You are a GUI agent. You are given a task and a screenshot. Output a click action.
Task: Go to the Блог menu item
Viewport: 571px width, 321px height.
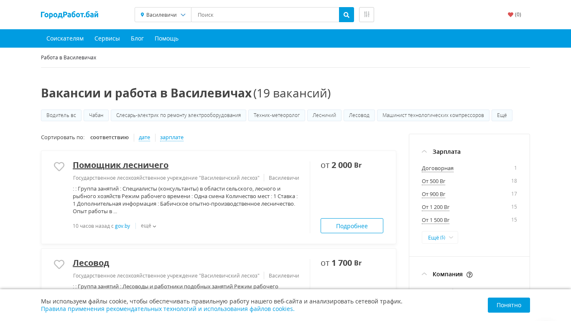pyautogui.click(x=137, y=38)
